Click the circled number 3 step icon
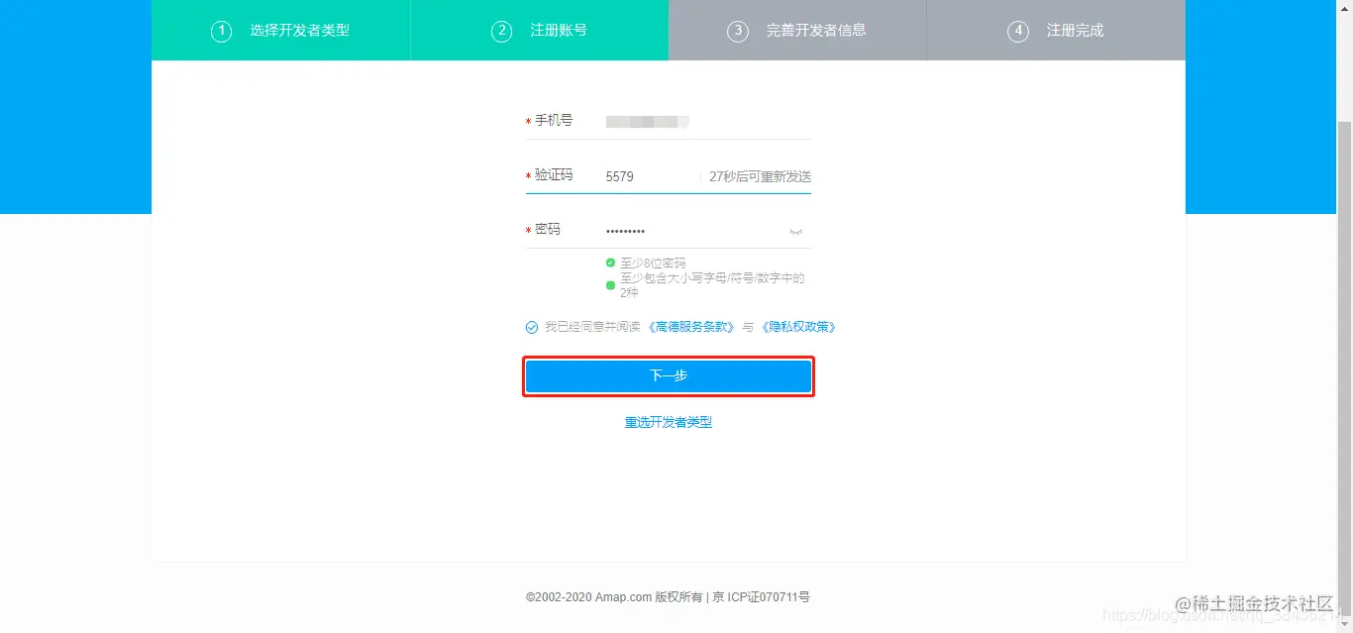 click(x=738, y=31)
